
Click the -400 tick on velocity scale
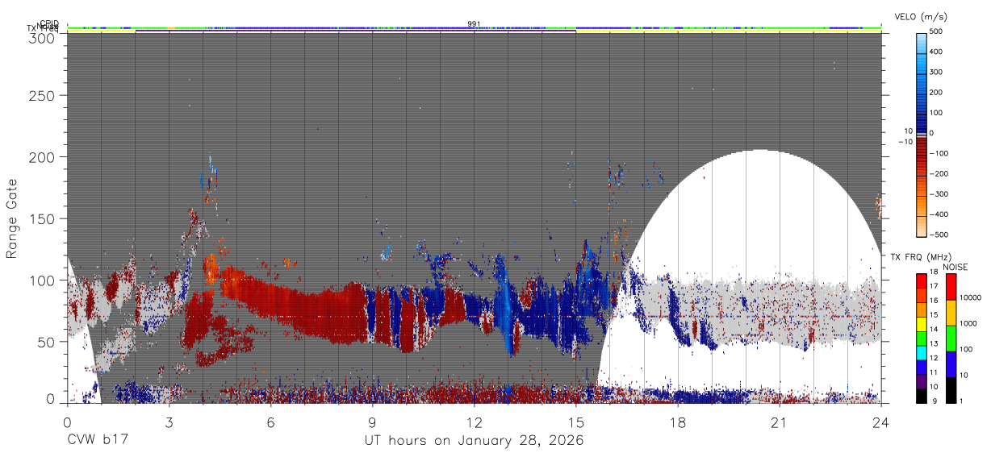pos(937,214)
